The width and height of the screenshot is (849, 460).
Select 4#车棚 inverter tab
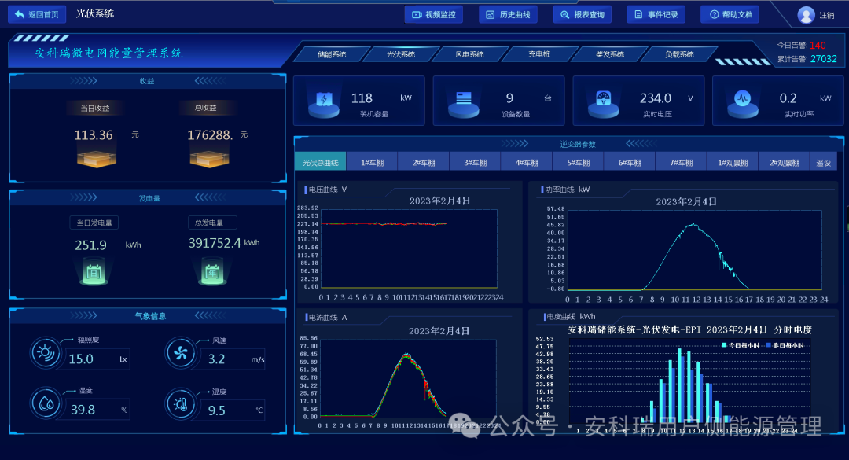coord(526,163)
